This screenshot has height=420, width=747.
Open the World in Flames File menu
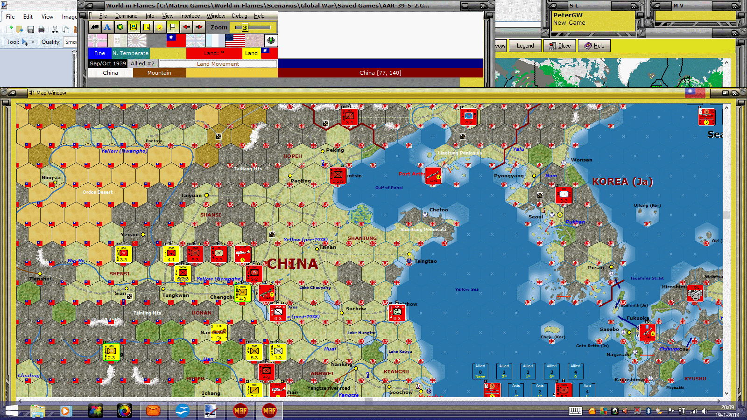(x=103, y=16)
